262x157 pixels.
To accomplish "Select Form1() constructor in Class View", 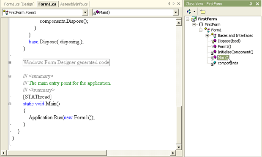I will (x=224, y=46).
